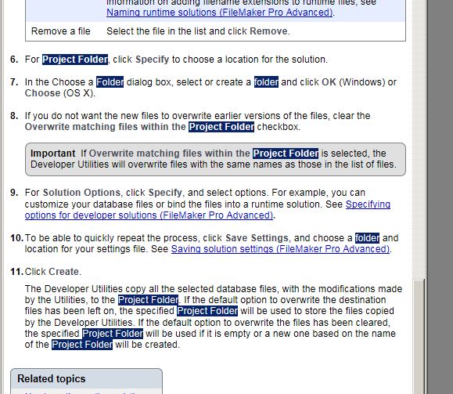Click the bold Save Settings text
This screenshot has height=394, width=453.
[257, 238]
